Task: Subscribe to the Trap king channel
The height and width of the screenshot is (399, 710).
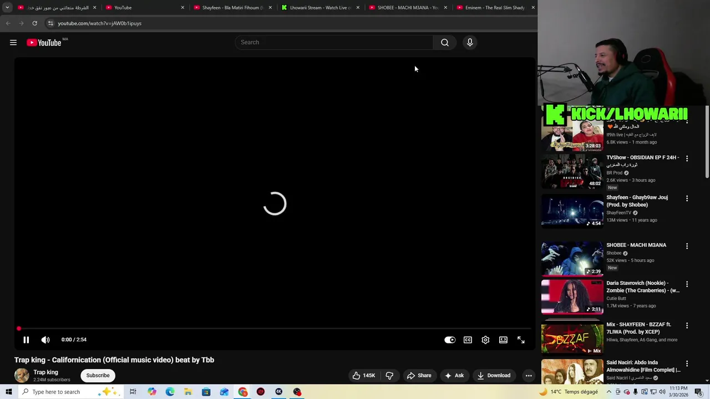Action: click(x=98, y=375)
